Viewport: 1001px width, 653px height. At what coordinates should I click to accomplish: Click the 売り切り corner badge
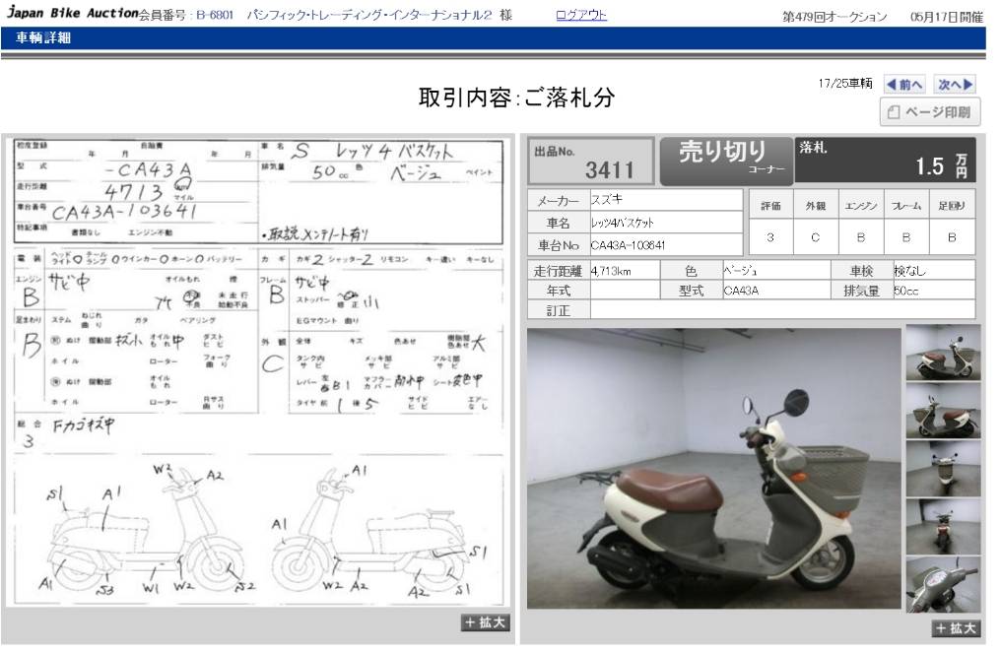(x=726, y=161)
